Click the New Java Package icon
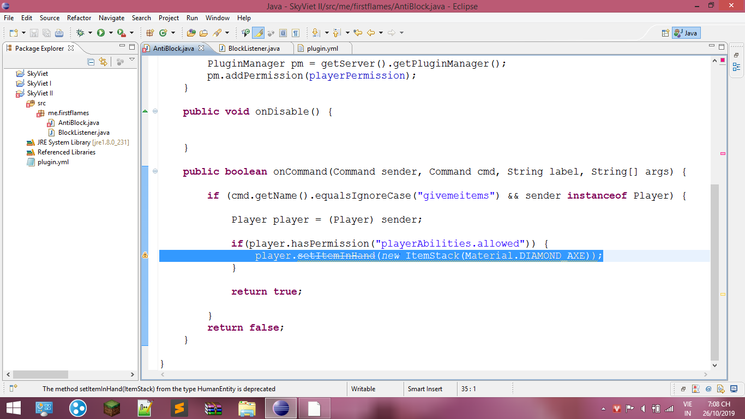 click(x=149, y=33)
